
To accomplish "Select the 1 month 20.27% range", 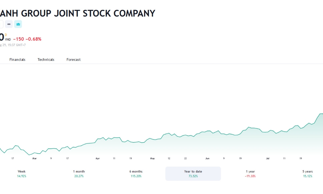I will click(x=79, y=174).
